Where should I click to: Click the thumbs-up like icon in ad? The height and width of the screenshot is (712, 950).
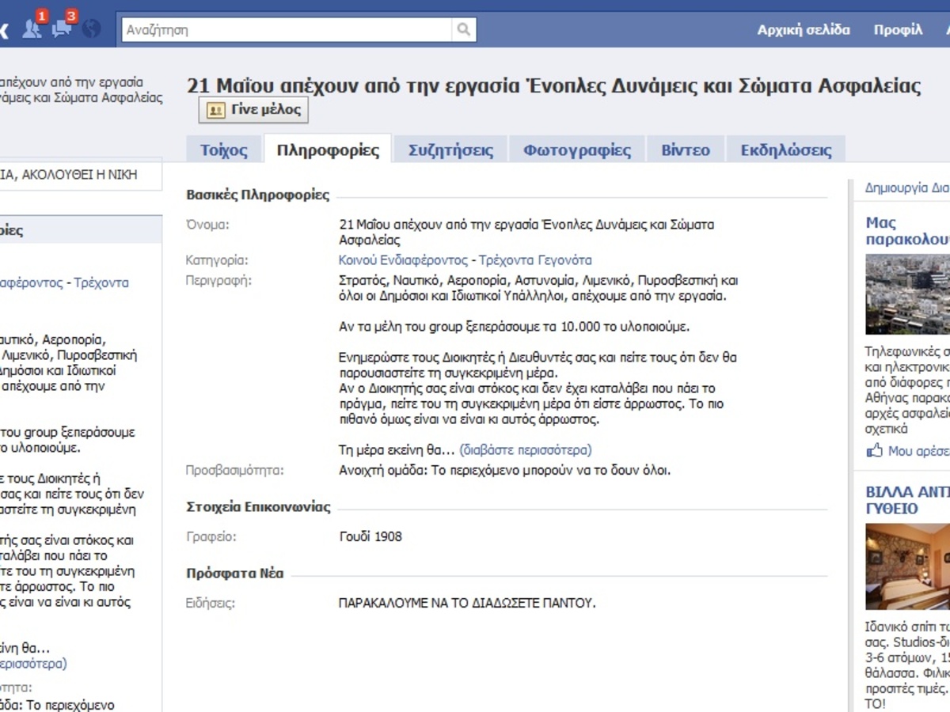874,451
